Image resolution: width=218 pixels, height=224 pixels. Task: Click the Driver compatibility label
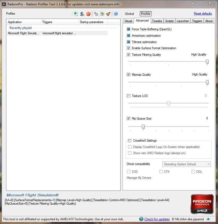(138, 164)
